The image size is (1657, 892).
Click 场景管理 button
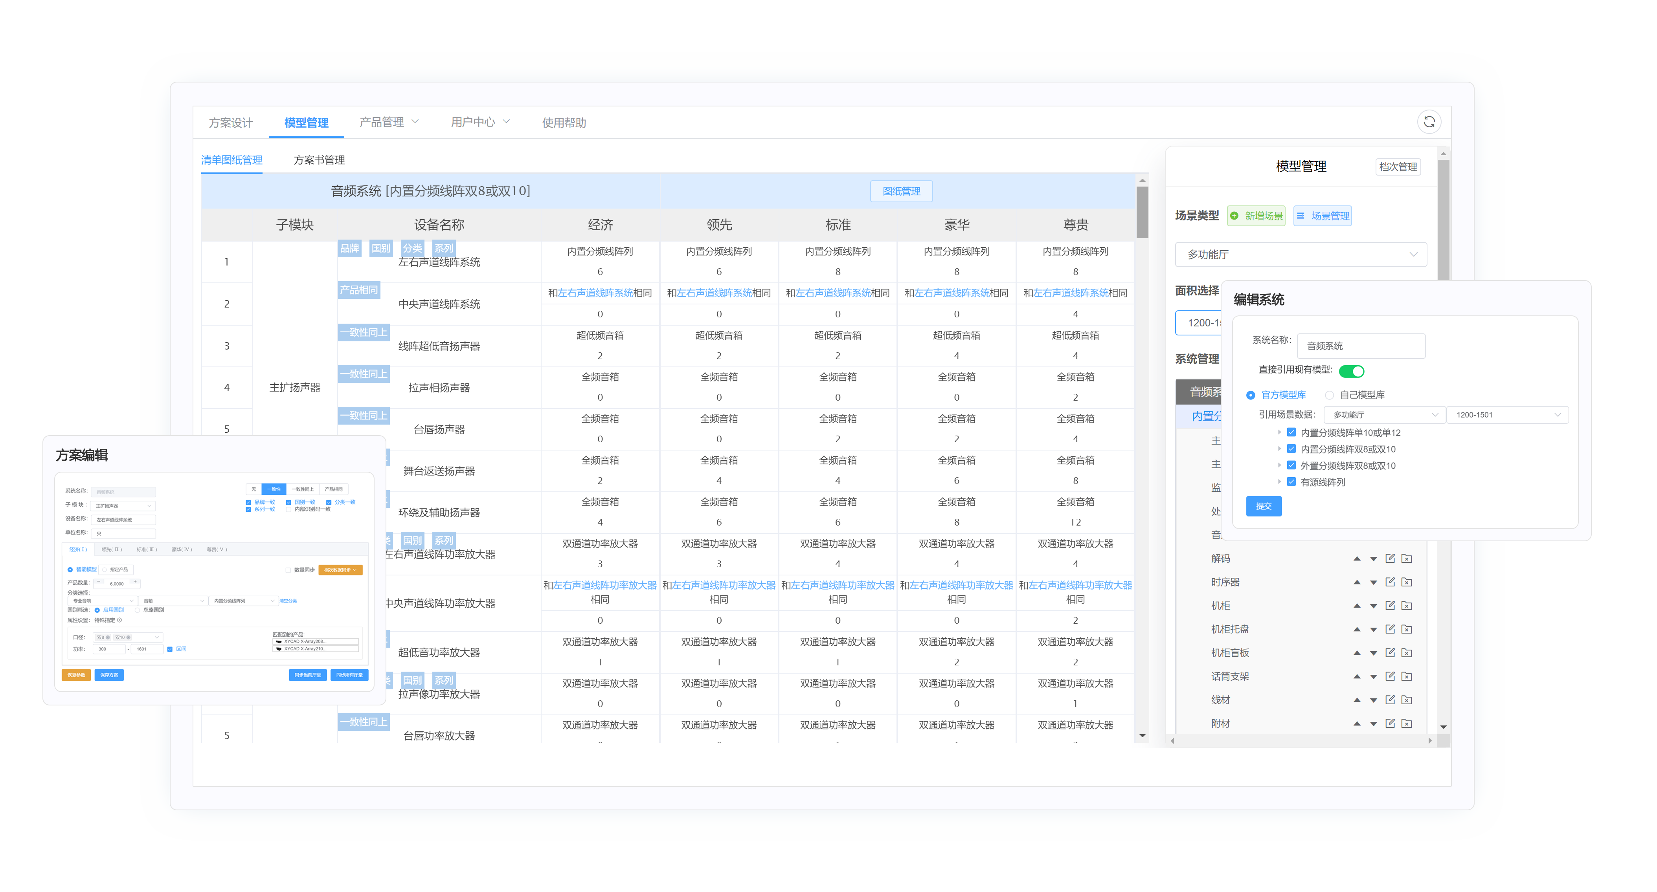1323,216
